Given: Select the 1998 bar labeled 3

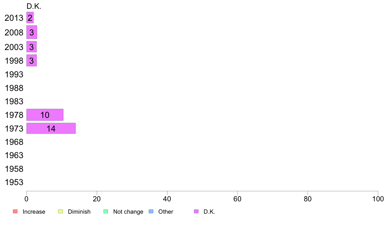Looking at the screenshot, I should [32, 60].
